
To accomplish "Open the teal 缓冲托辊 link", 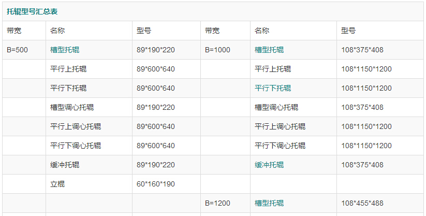I will [269, 165].
